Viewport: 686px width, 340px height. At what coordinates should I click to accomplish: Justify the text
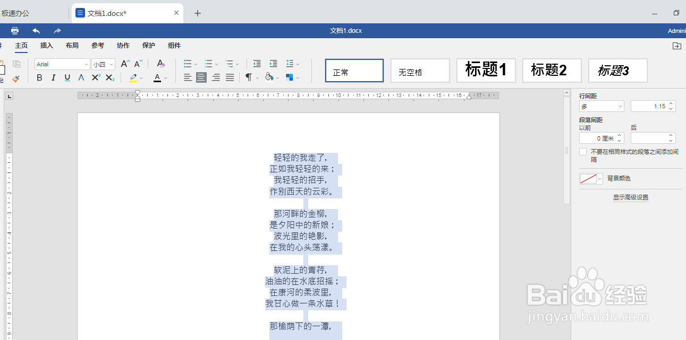pyautogui.click(x=230, y=78)
